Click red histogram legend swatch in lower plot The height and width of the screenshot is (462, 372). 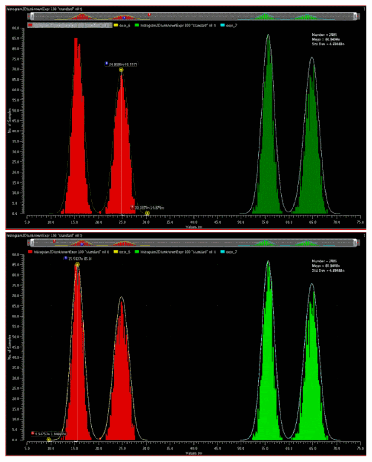click(x=30, y=252)
